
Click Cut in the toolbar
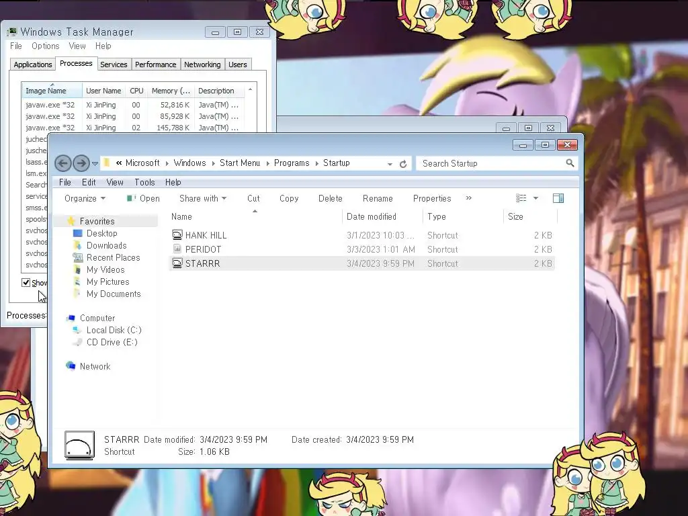253,198
